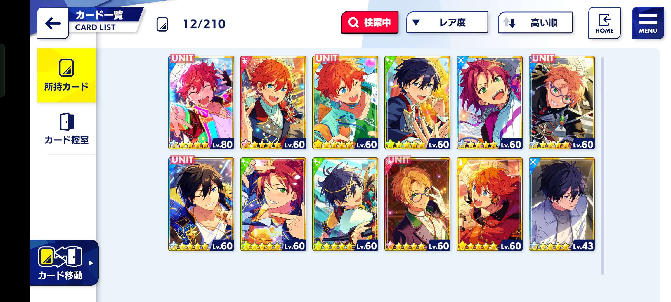
Task: Expand カード移動 panel via small arrow
Action: coord(91,263)
